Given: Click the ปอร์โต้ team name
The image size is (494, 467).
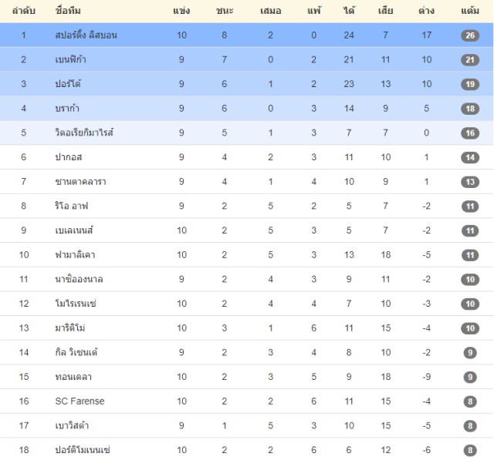Looking at the screenshot, I should 68,84.
